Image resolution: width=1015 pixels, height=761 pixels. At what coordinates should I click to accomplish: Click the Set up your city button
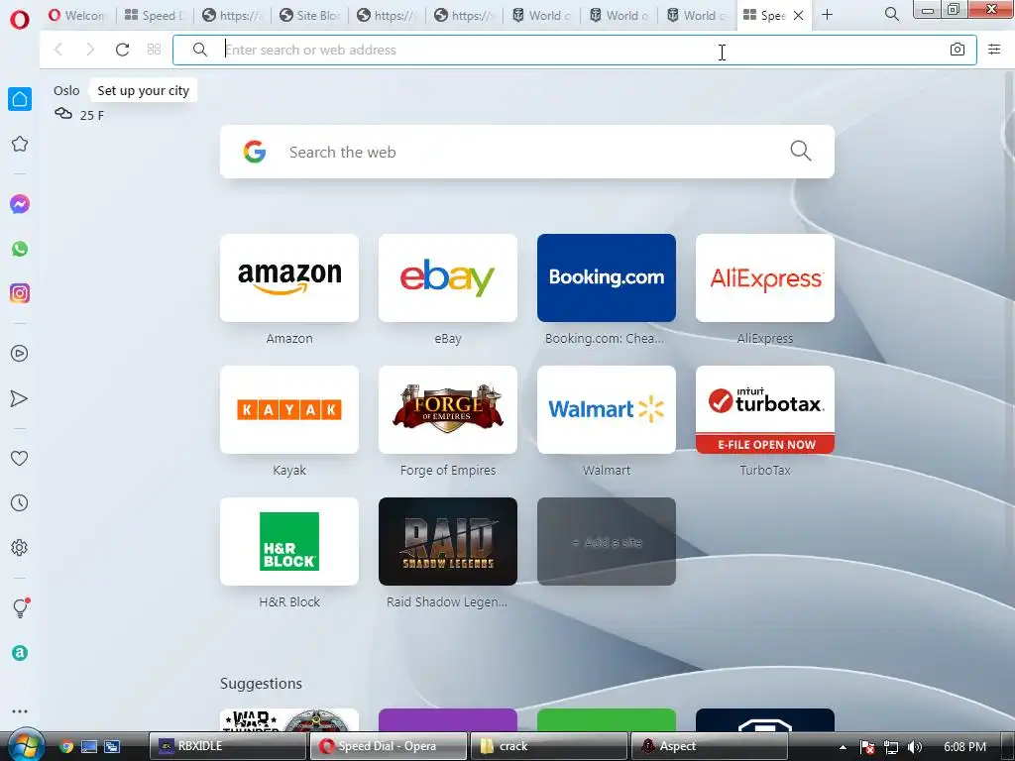click(143, 90)
